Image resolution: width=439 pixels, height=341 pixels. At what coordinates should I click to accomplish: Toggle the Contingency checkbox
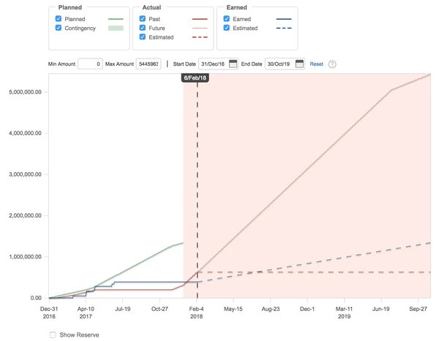click(59, 28)
